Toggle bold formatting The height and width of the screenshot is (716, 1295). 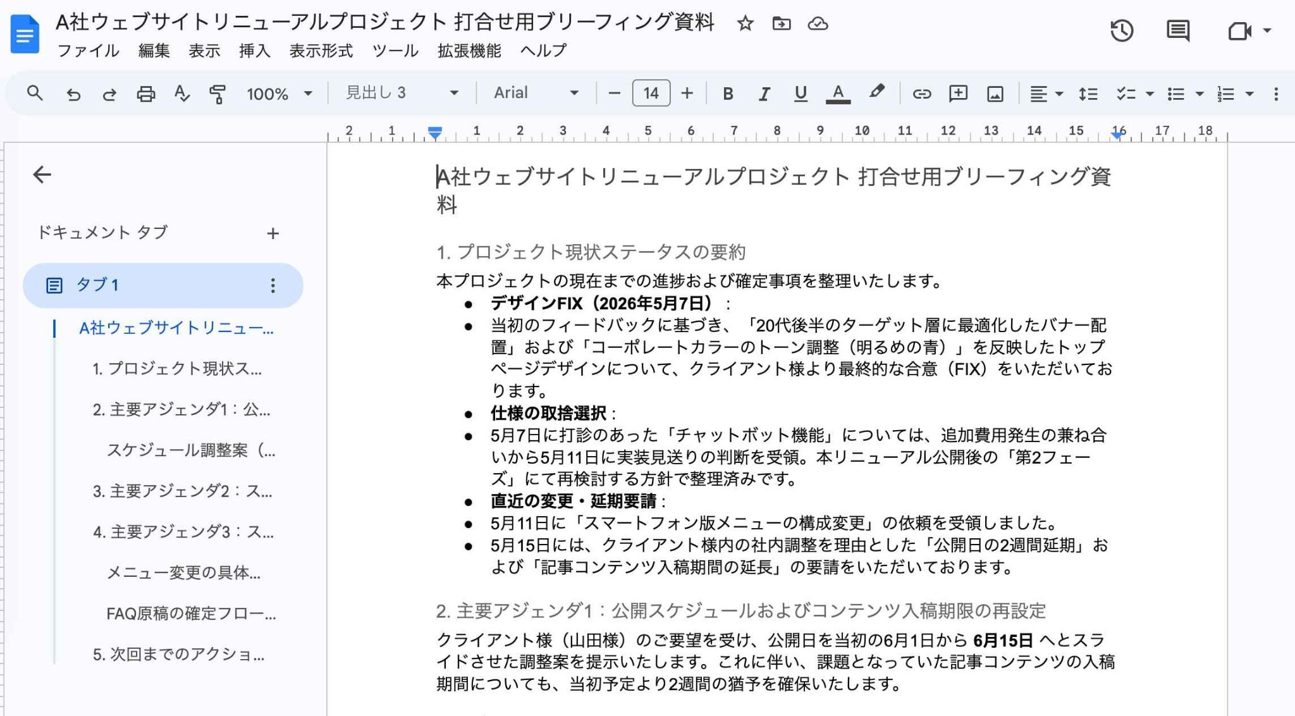coord(728,94)
